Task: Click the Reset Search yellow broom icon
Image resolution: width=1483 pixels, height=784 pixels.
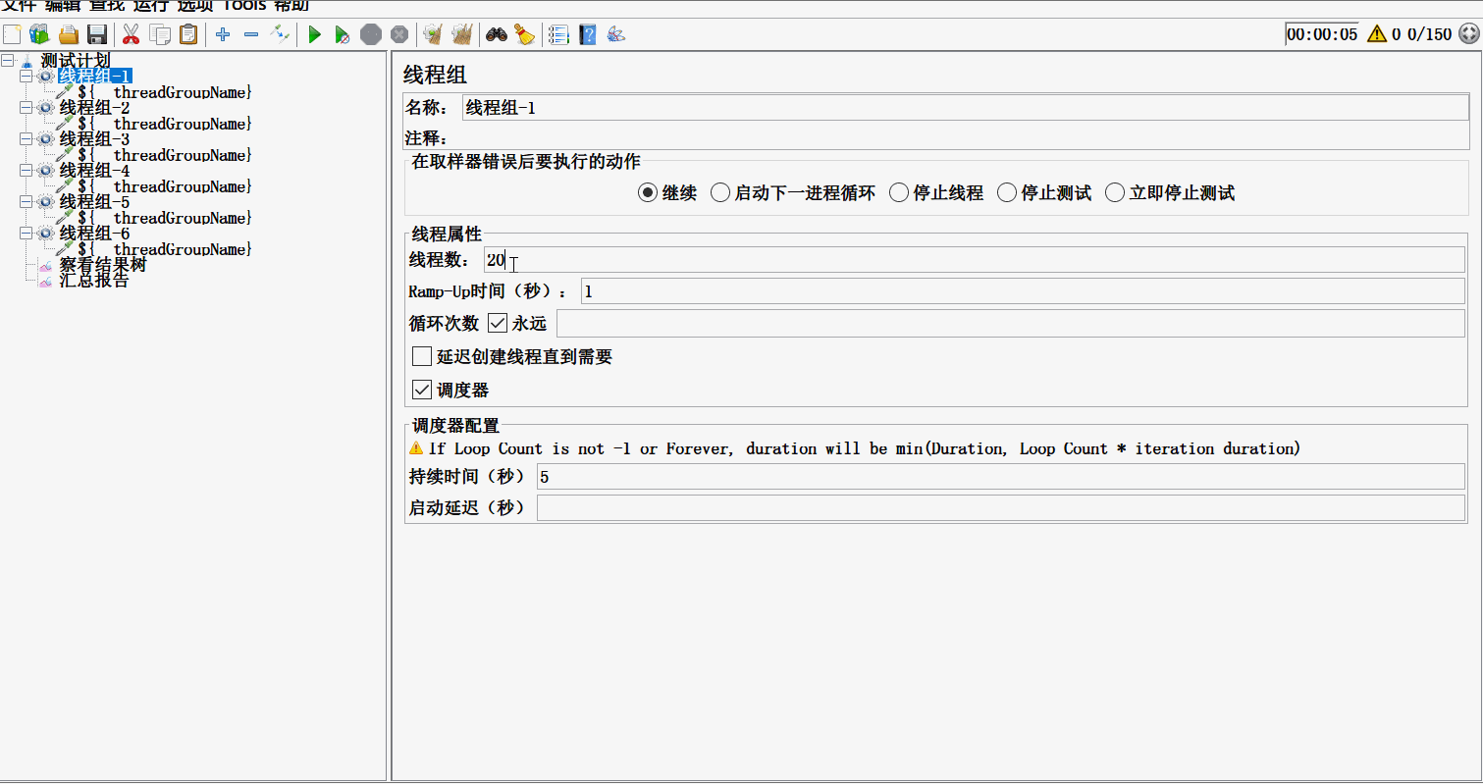Action: coord(524,35)
